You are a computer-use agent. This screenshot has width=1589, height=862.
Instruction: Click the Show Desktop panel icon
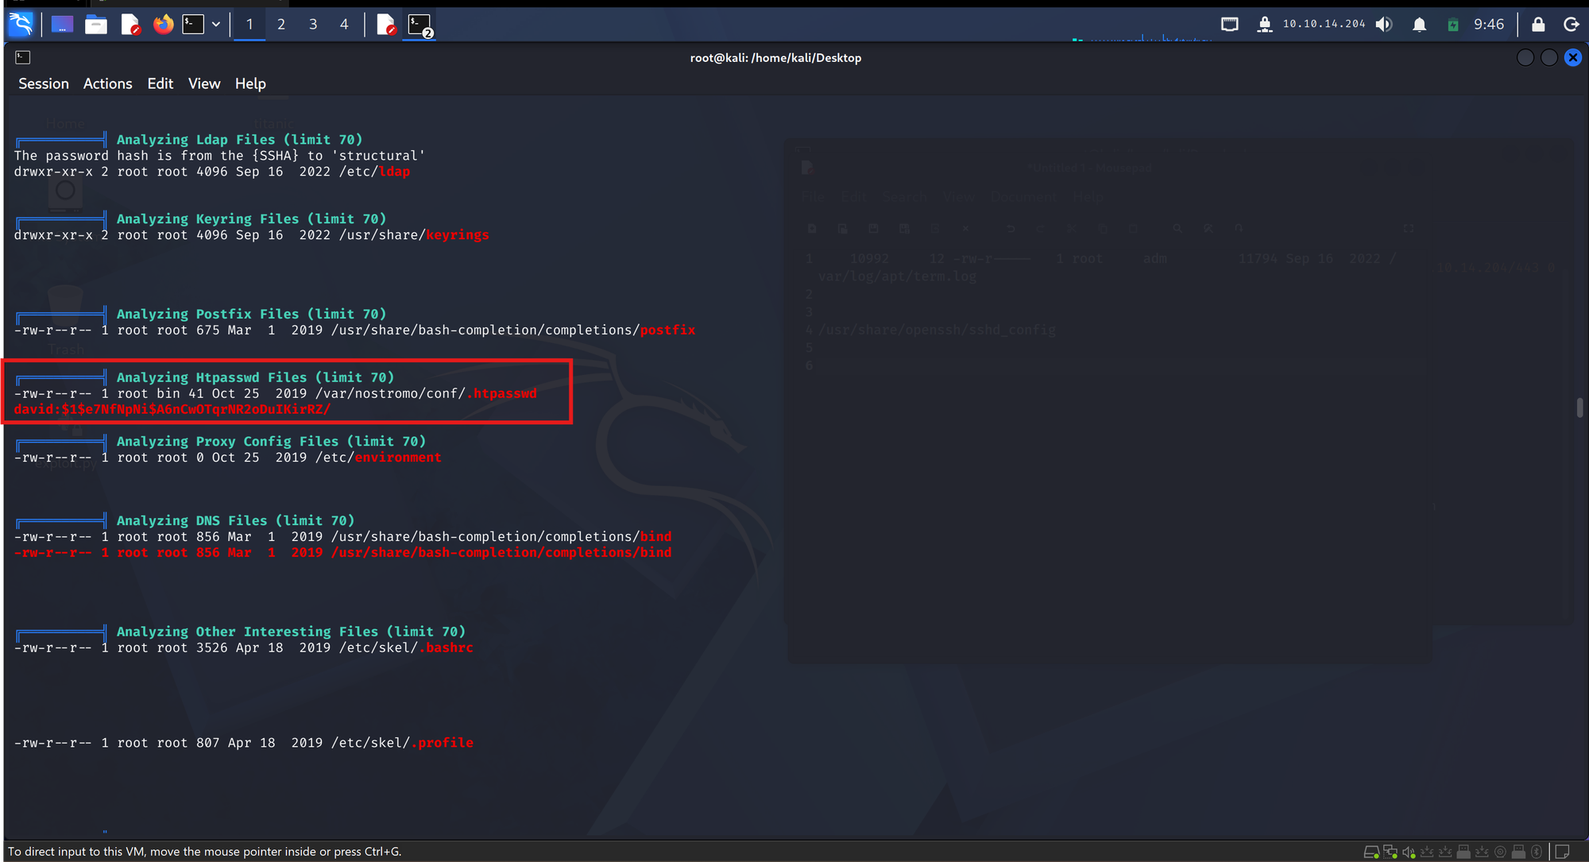[x=62, y=25]
